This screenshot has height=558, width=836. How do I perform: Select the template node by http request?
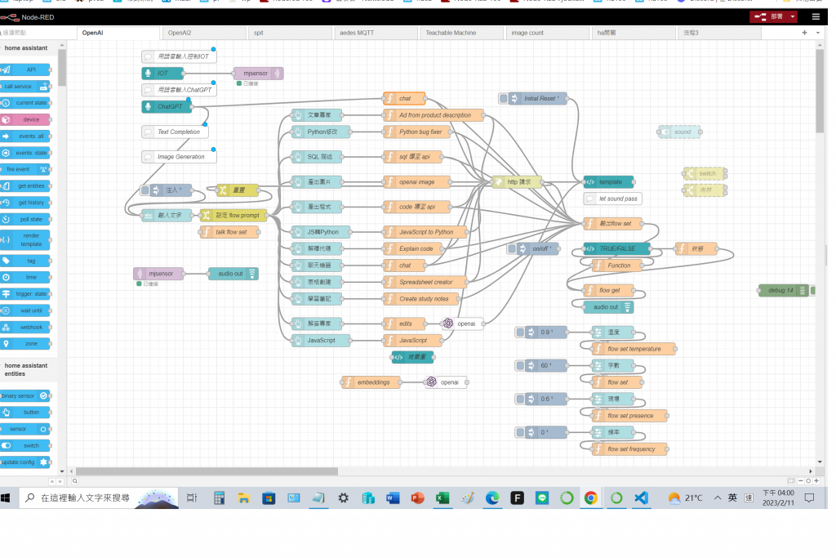point(608,182)
